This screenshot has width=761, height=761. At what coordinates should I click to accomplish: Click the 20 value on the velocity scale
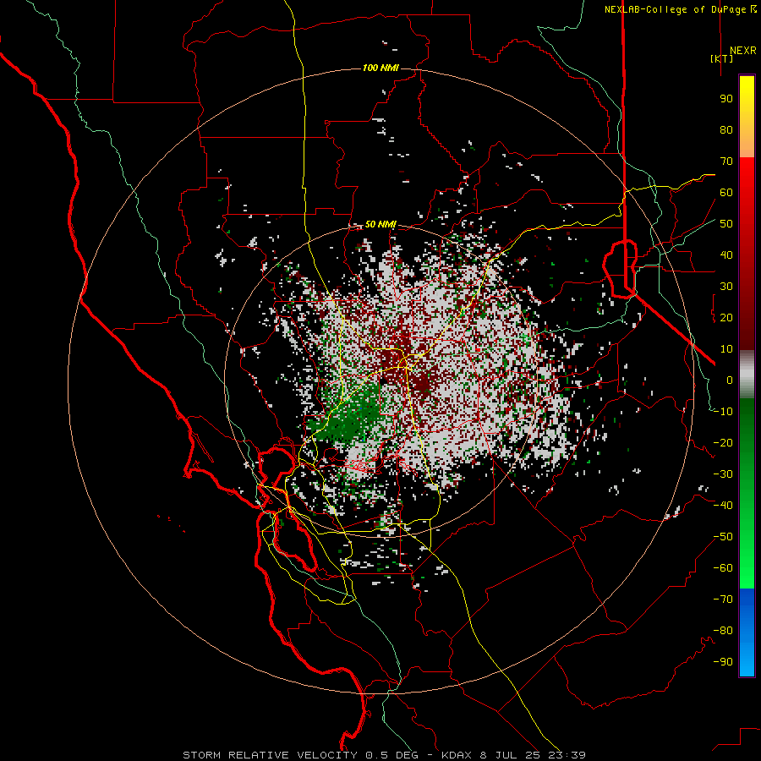pos(726,317)
